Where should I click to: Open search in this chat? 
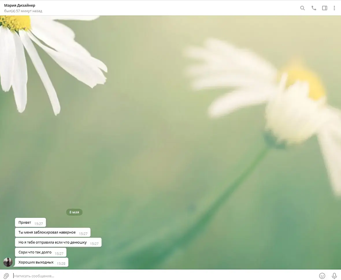click(302, 8)
